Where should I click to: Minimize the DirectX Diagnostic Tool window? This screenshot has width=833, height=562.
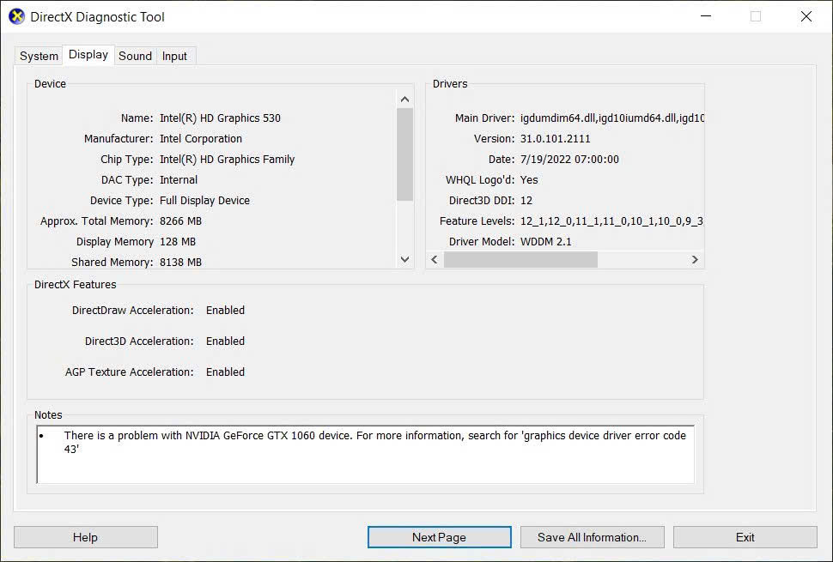[705, 16]
